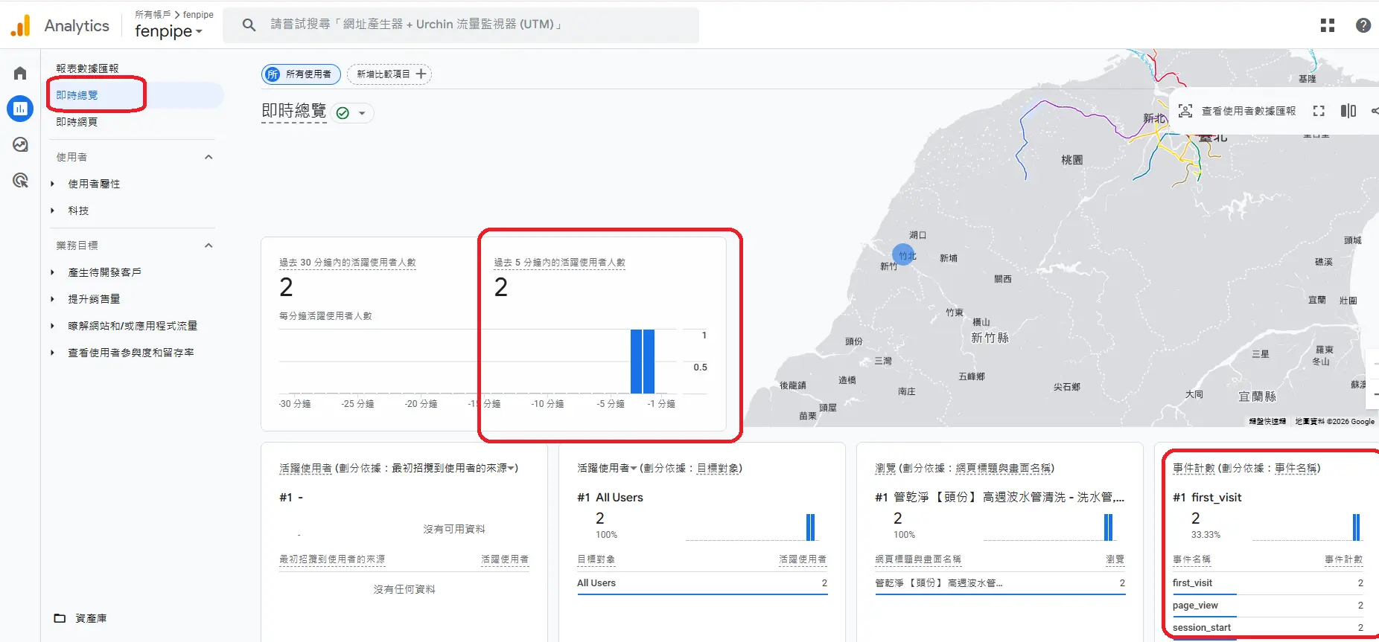Open the help question mark icon
The image size is (1379, 642).
pyautogui.click(x=1363, y=25)
